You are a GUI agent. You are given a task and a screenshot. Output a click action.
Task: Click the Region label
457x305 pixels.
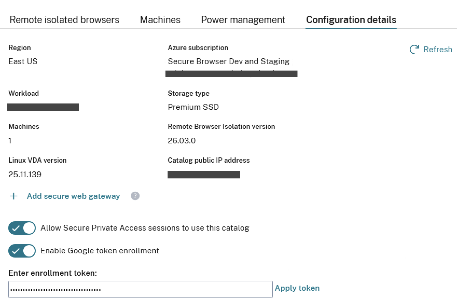(x=20, y=48)
